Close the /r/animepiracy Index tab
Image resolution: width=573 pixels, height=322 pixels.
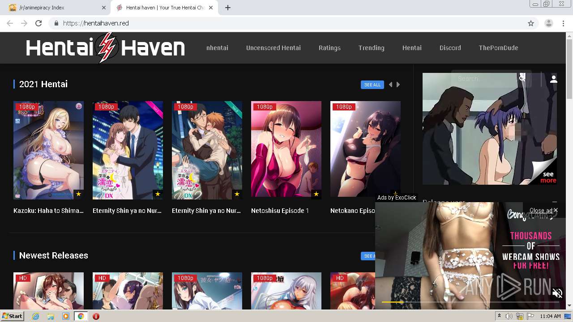click(x=104, y=8)
